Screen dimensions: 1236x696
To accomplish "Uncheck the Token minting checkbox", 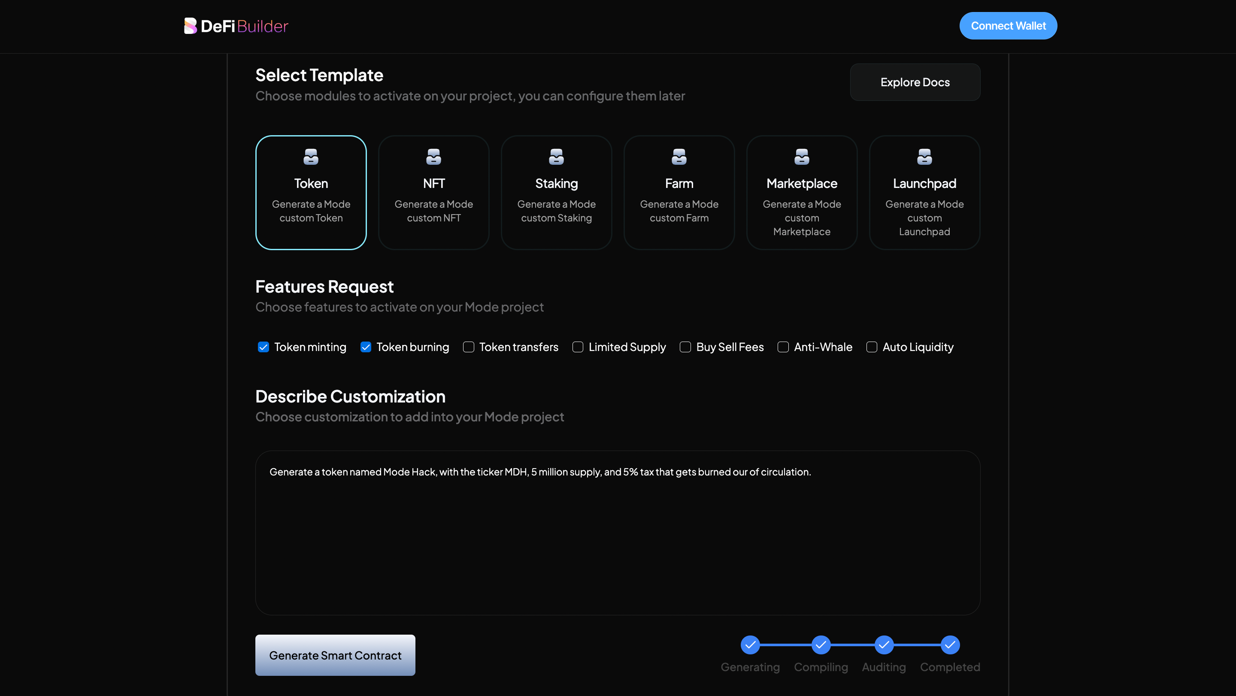I will 264,347.
